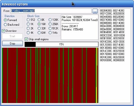Click the yellow current-position marker in overview
Viewport: 134px width, 106px height.
tap(97, 75)
